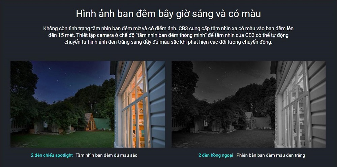This screenshot has height=167, width=337.
Task: Select the caption 'Phiên bản ban đêm màu đen trắng'
Action: pos(271,155)
